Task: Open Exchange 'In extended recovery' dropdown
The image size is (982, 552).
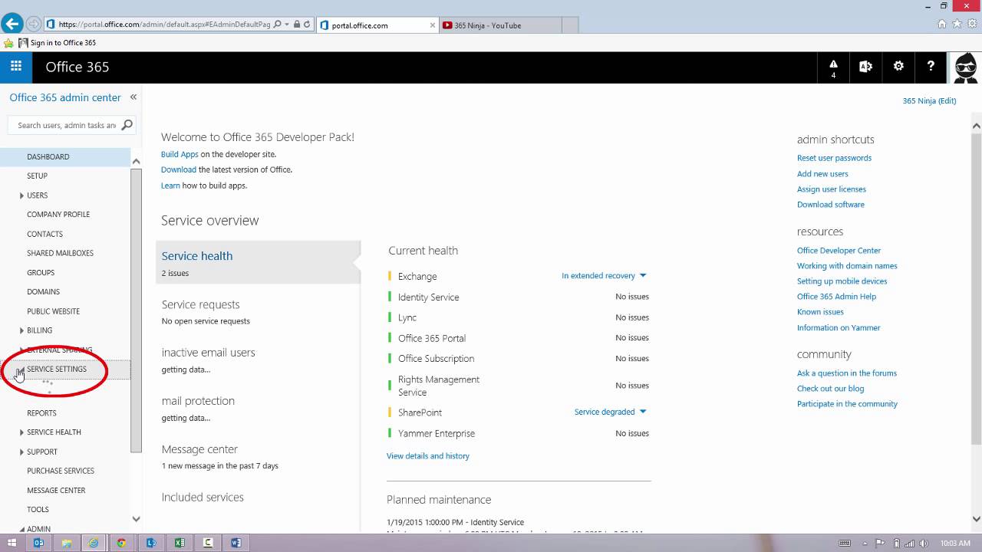Action: (x=605, y=276)
